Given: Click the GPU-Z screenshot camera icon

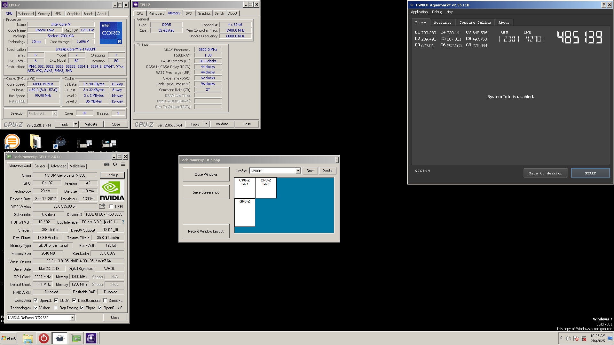Looking at the screenshot, I should [107, 165].
